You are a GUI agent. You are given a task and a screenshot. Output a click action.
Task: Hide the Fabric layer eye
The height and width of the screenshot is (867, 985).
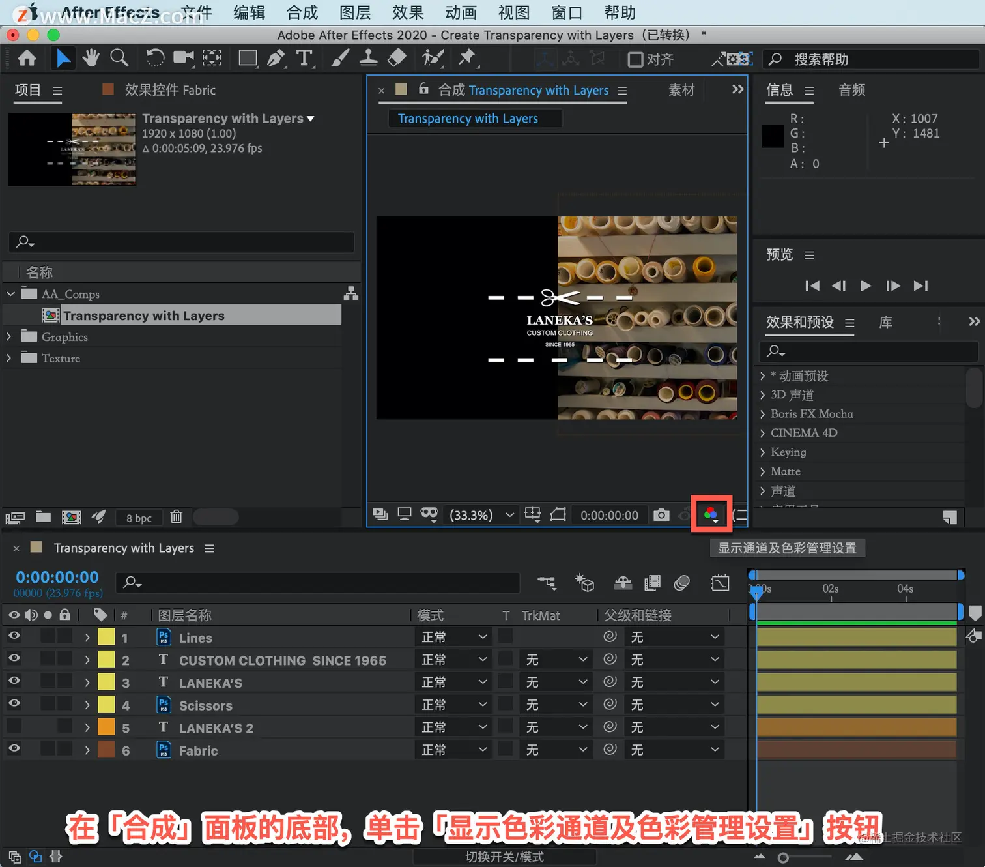[x=14, y=748]
